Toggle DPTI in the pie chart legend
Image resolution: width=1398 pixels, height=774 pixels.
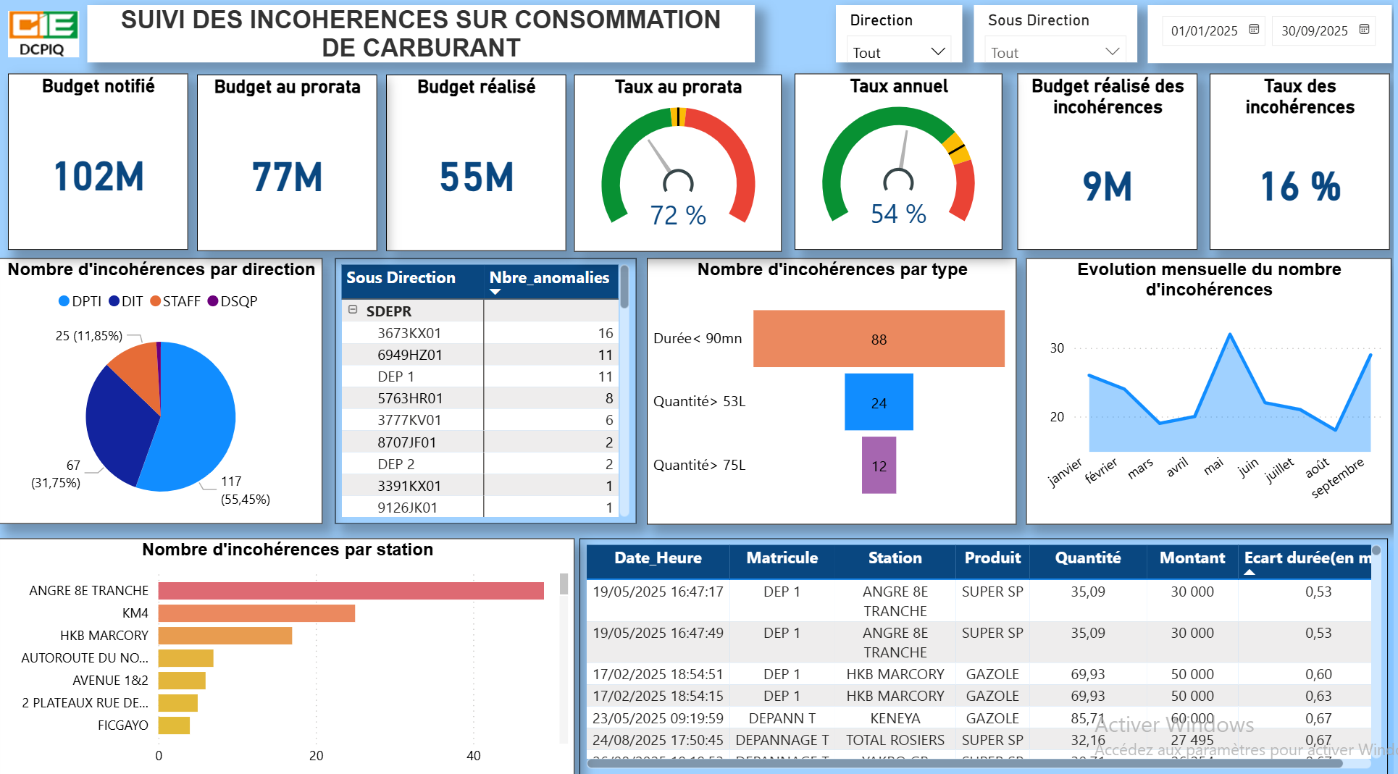pos(80,301)
